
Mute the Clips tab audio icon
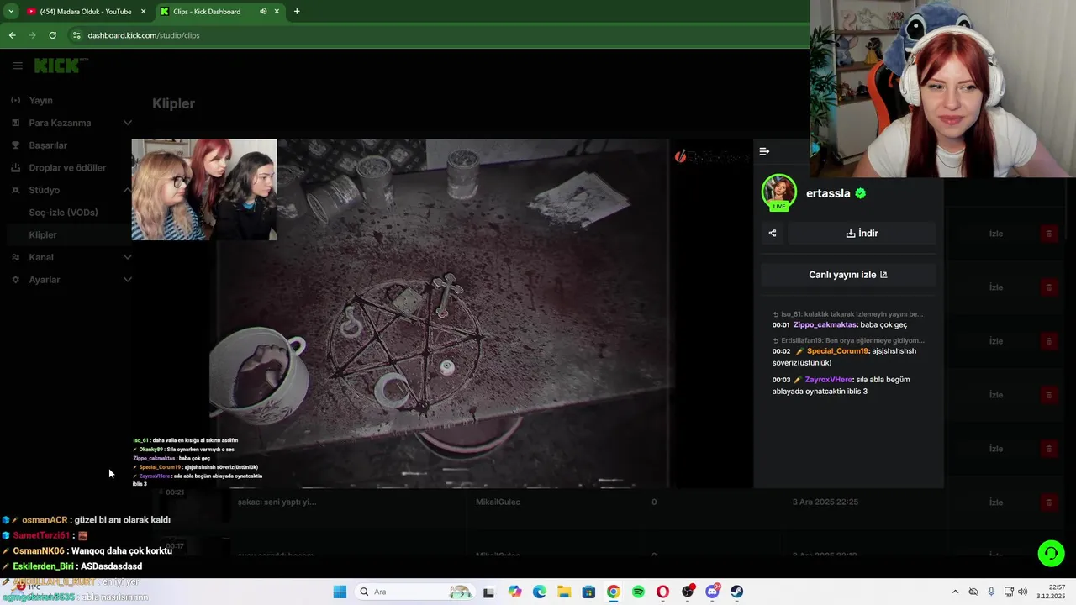[x=262, y=12]
